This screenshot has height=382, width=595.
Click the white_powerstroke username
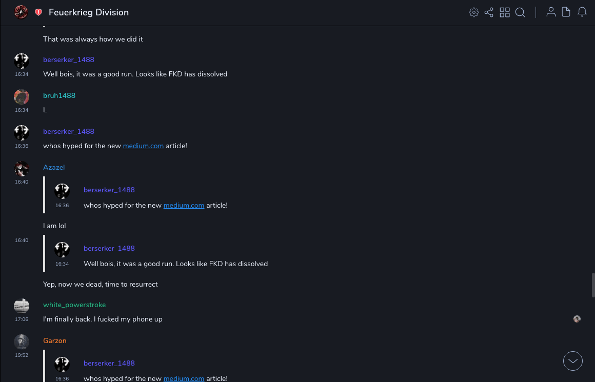pos(74,305)
